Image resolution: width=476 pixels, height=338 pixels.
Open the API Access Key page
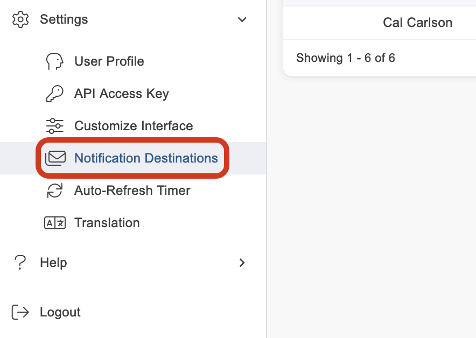[122, 94]
